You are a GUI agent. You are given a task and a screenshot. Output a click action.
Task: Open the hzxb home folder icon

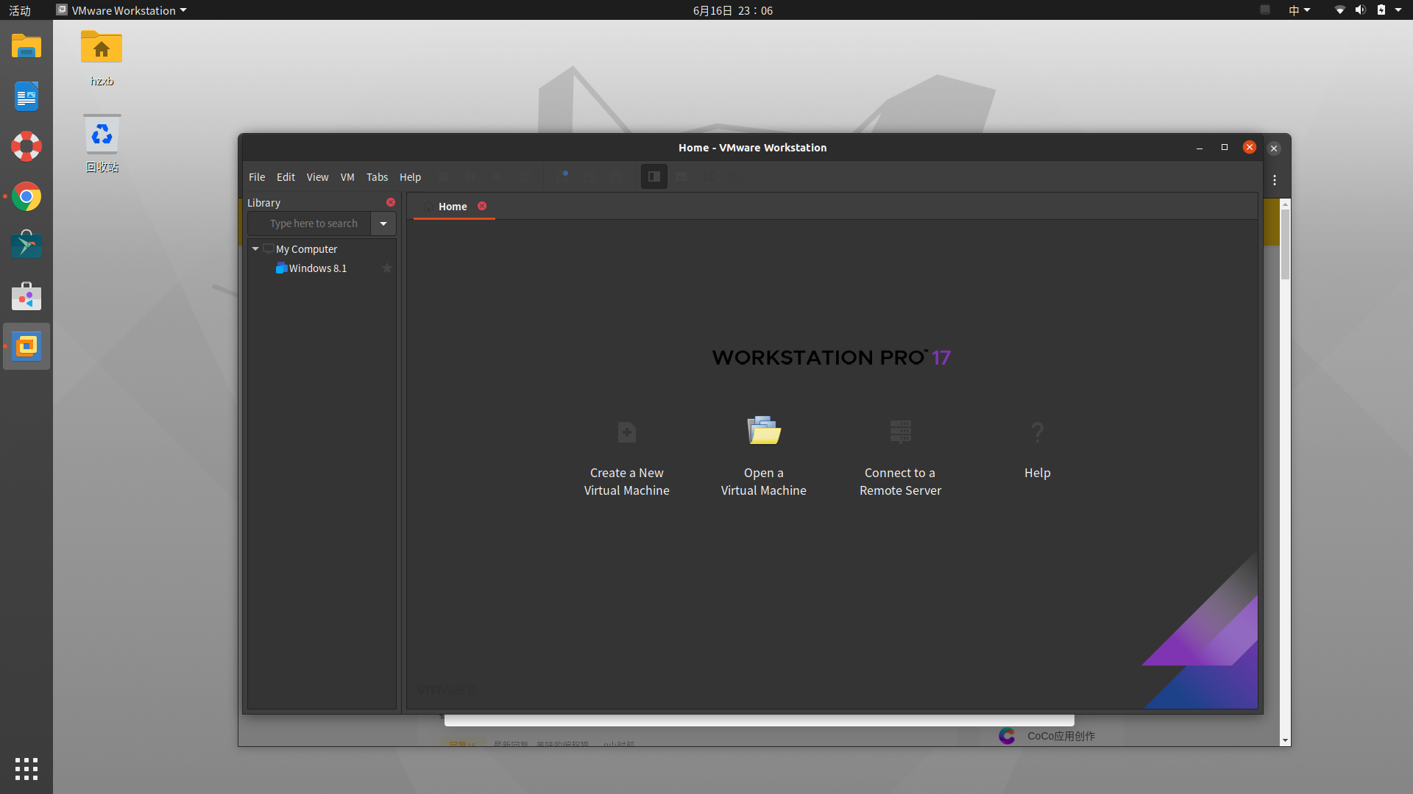click(x=102, y=59)
